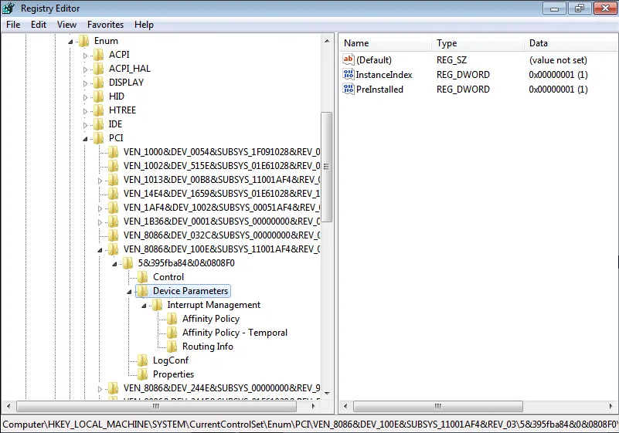The image size is (619, 433).
Task: Collapse the Device Parameters node
Action: [129, 292]
